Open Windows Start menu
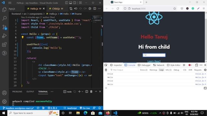Screen dimensions: 207x116 [x=4, y=113]
